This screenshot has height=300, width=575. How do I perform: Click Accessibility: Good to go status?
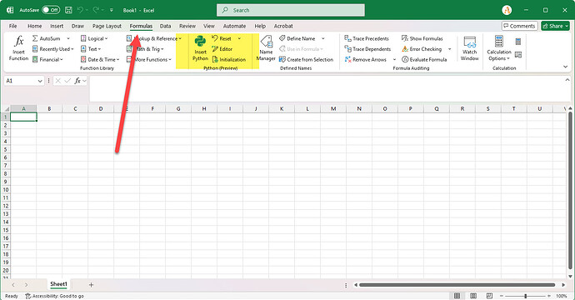(x=55, y=296)
